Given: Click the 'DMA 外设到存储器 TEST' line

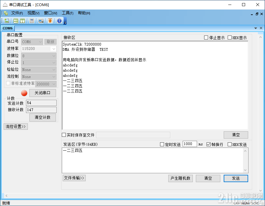Looking at the screenshot, I should point(85,50).
